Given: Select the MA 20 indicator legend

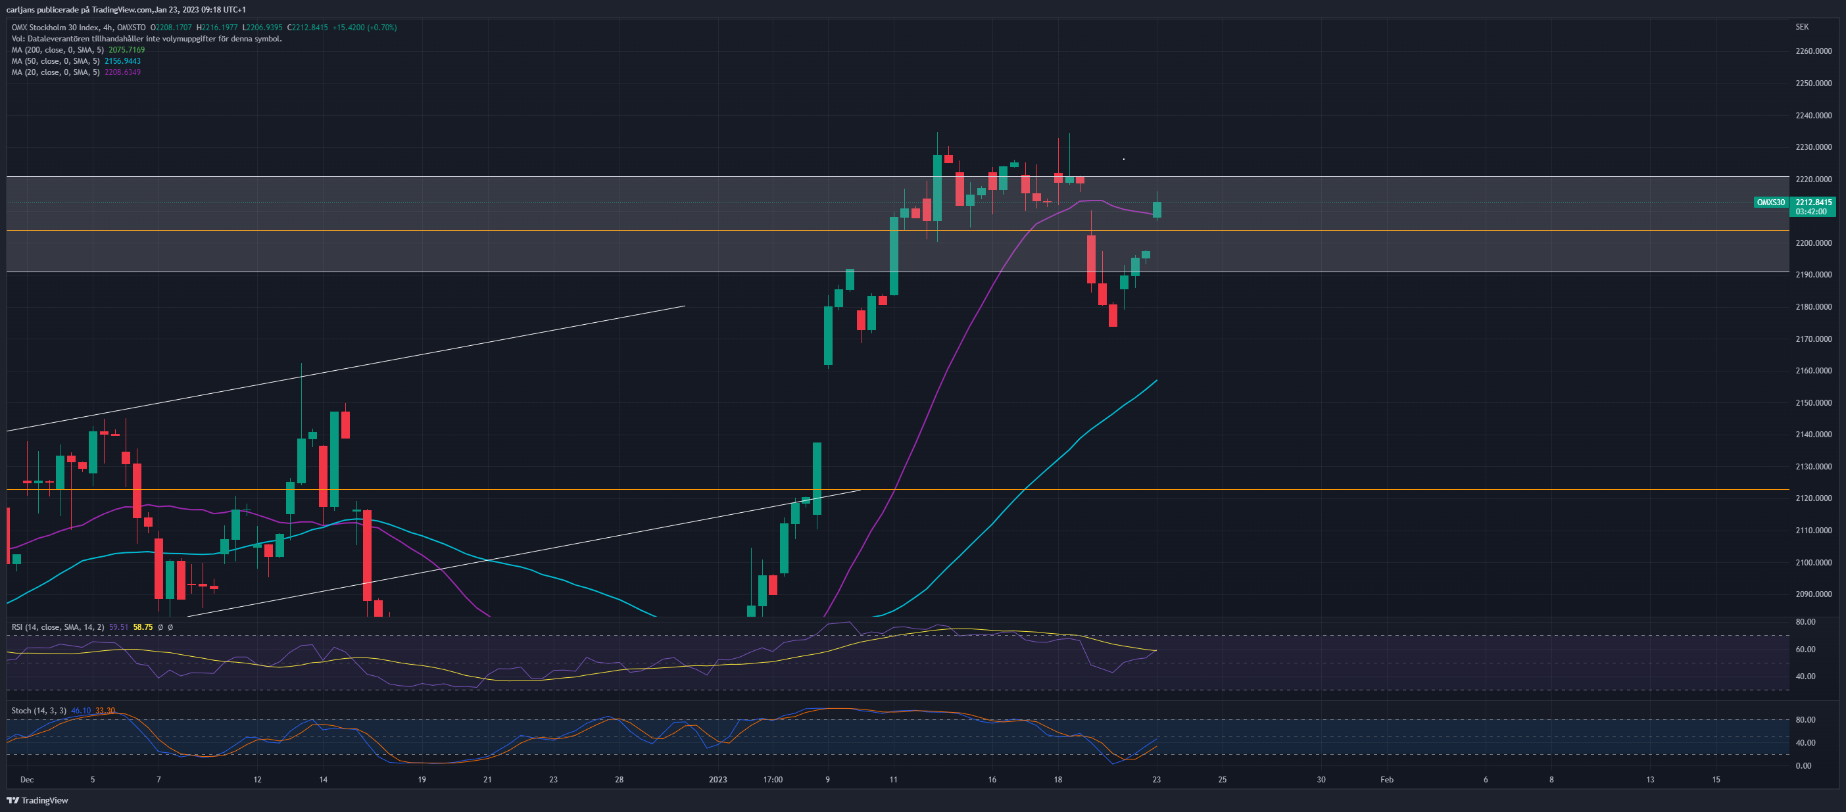Looking at the screenshot, I should click(76, 72).
